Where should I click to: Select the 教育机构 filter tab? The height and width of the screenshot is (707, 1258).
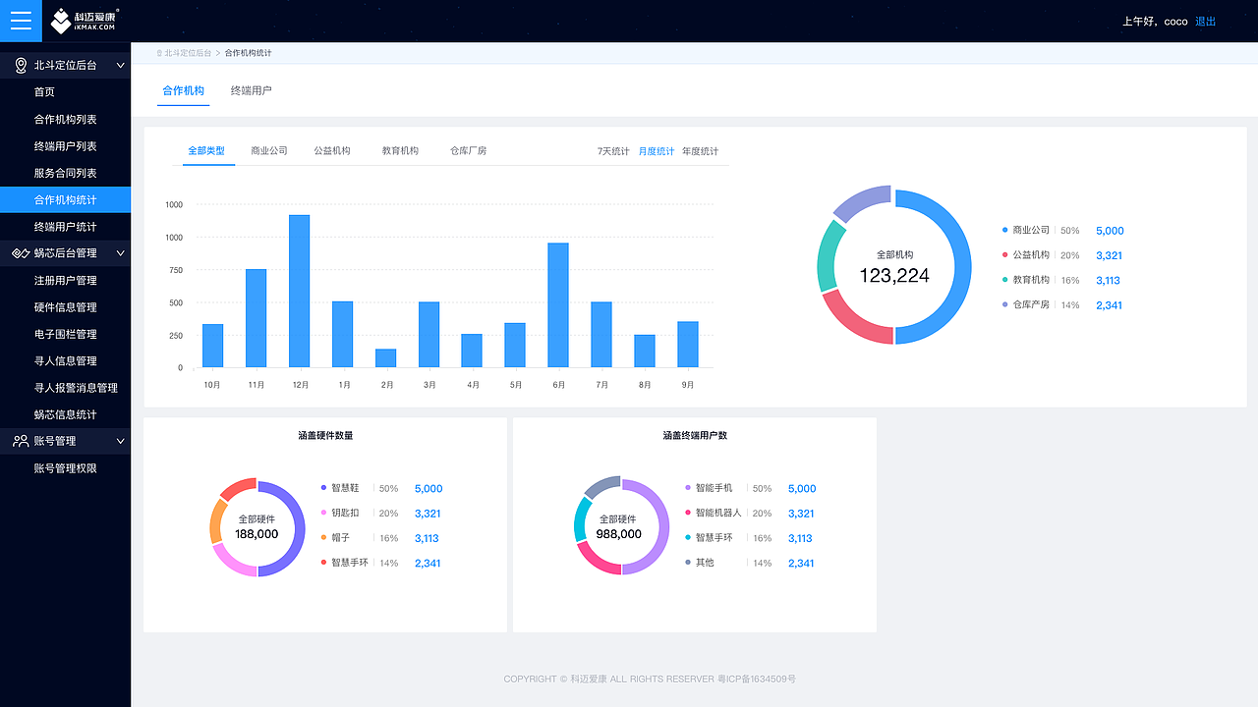tap(400, 151)
